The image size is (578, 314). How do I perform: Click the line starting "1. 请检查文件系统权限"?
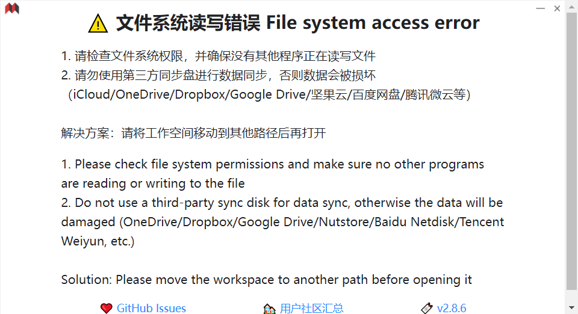[x=218, y=57]
